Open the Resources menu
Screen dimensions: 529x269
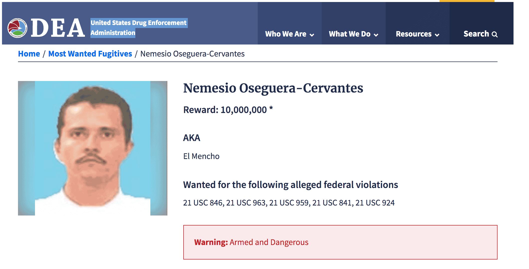click(x=414, y=34)
